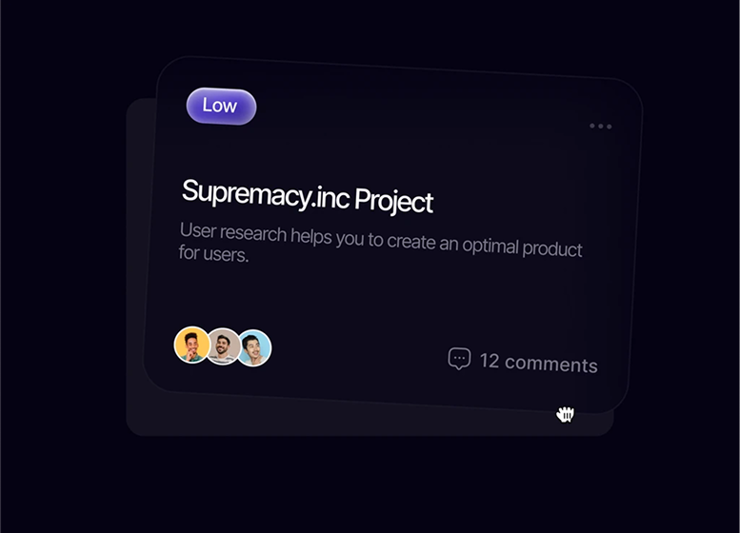740x533 pixels.
Task: Click the number 12 in comments count
Action: (x=490, y=361)
